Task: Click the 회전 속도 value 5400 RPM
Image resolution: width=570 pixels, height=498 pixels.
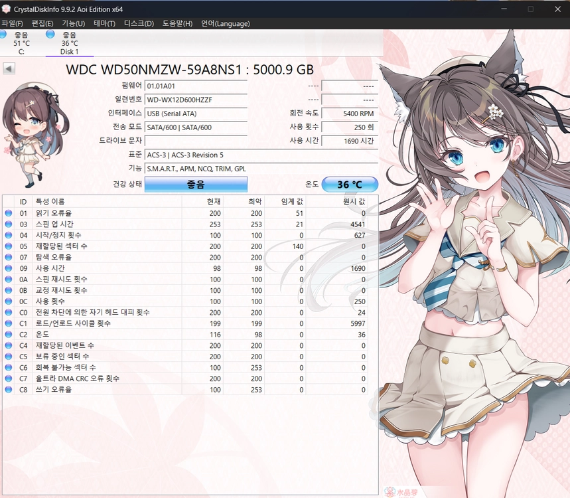Action: [350, 114]
